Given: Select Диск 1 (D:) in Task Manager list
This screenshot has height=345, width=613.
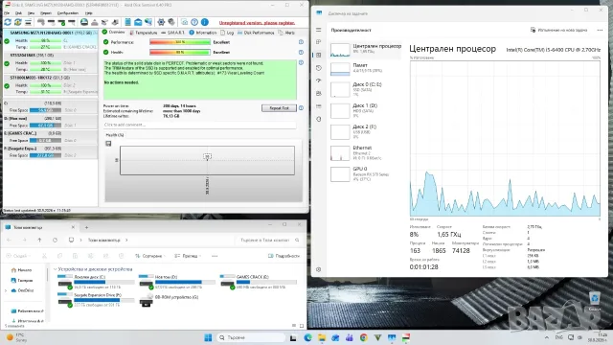Looking at the screenshot, I should tap(366, 111).
